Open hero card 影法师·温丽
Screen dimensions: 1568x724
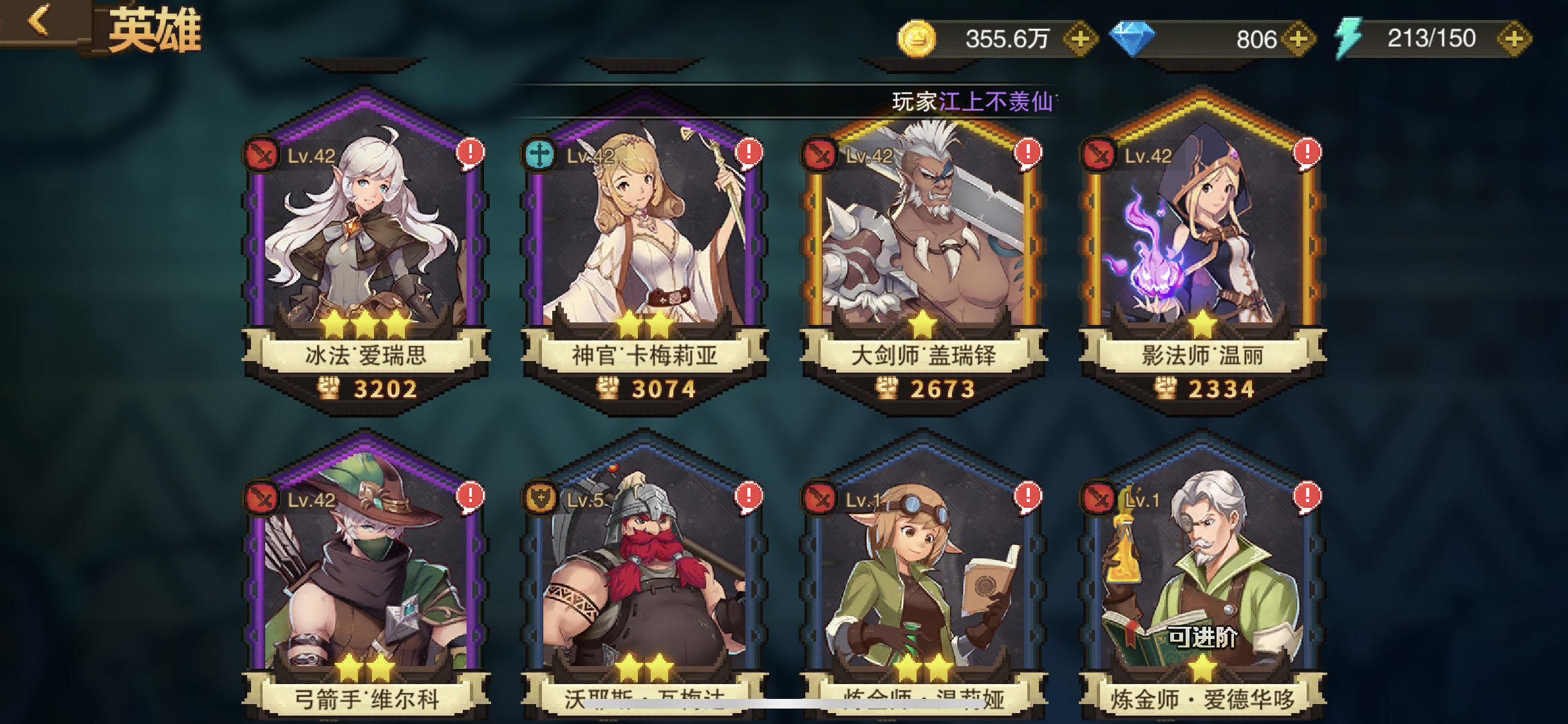pos(1202,251)
